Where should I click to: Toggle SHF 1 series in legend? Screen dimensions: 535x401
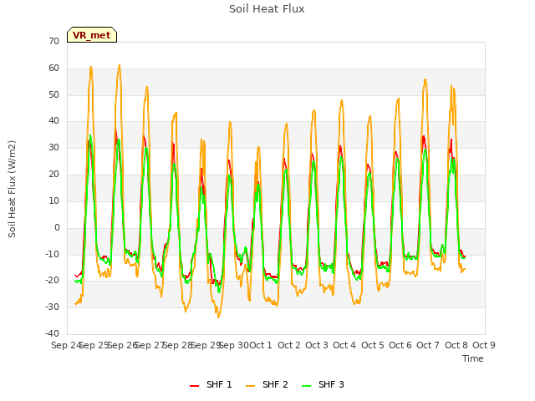point(211,384)
